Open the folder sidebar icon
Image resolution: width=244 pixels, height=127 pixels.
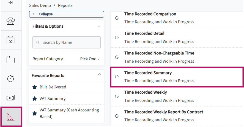10,59
